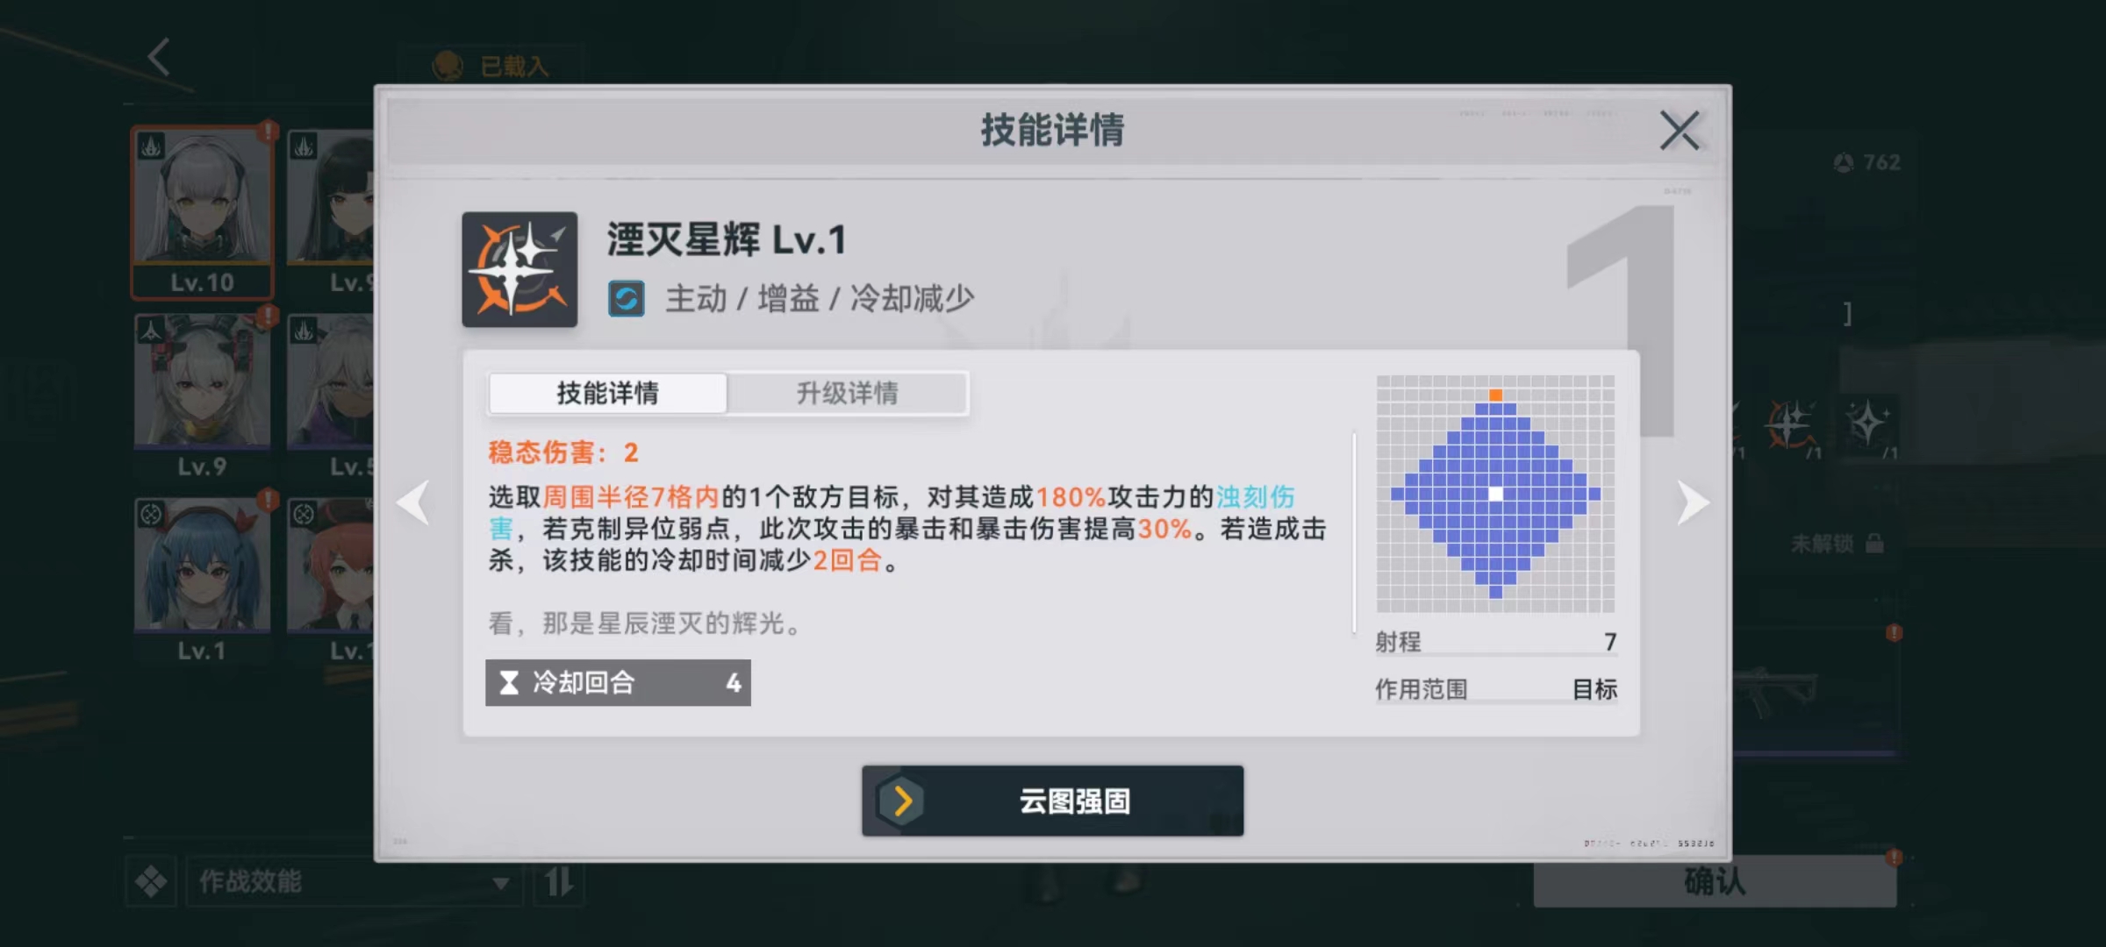The width and height of the screenshot is (2106, 947).
Task: Open the 作战效能 sort dropdown
Action: [354, 881]
